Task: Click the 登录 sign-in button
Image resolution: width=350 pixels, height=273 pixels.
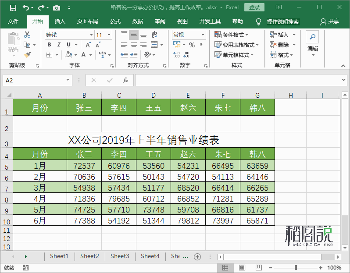Action: (x=254, y=7)
